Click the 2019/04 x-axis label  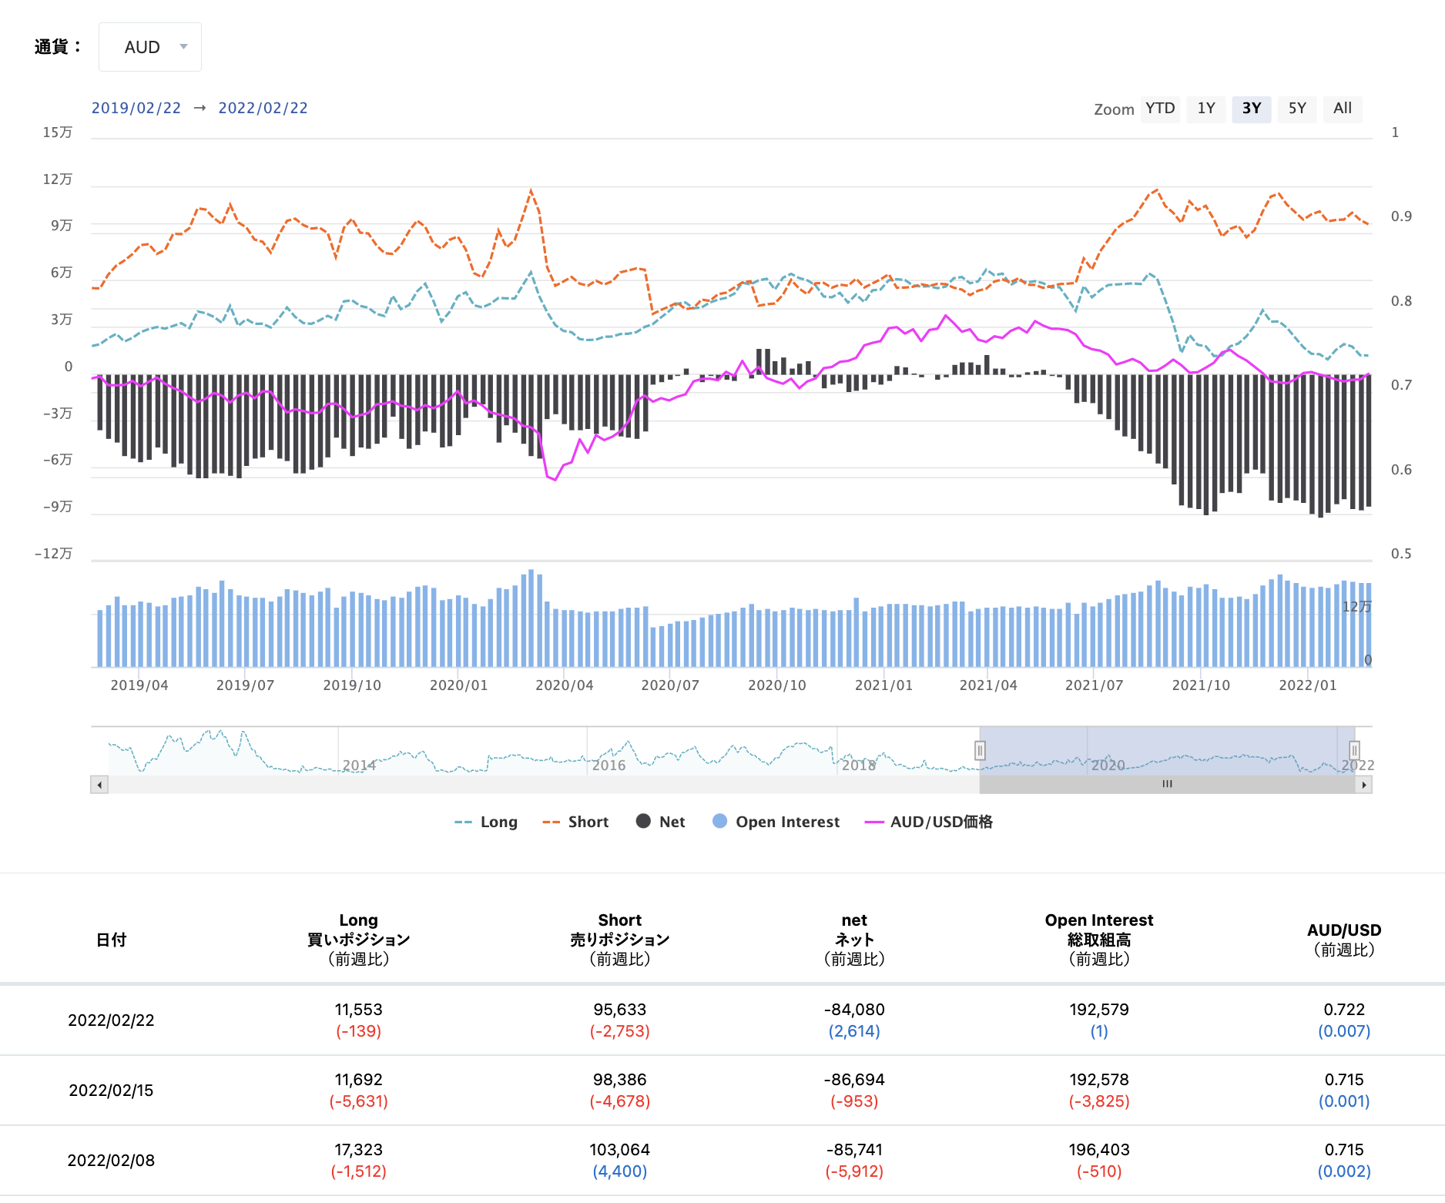139,685
